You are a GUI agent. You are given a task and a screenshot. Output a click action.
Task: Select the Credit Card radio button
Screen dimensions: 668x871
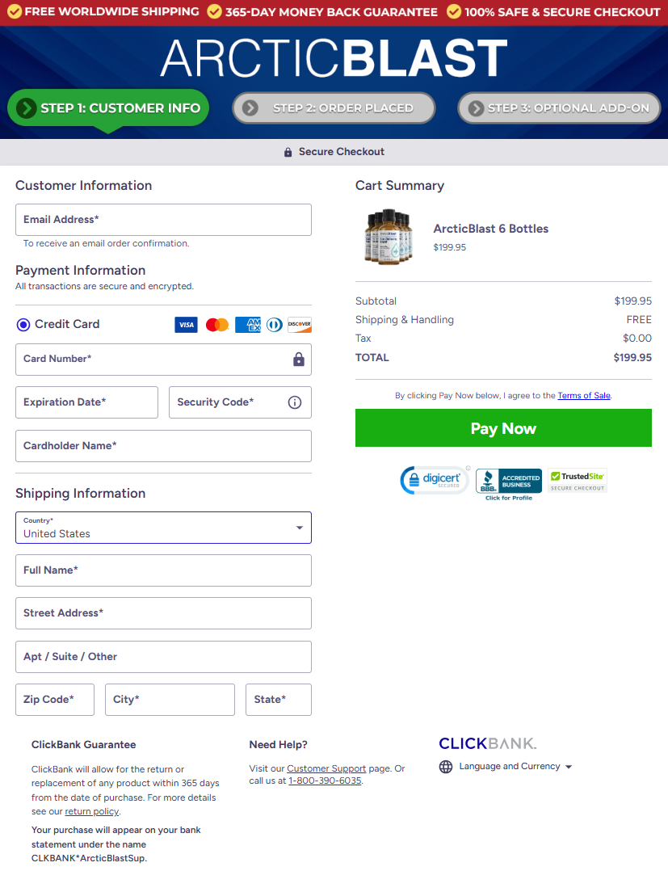tap(23, 325)
